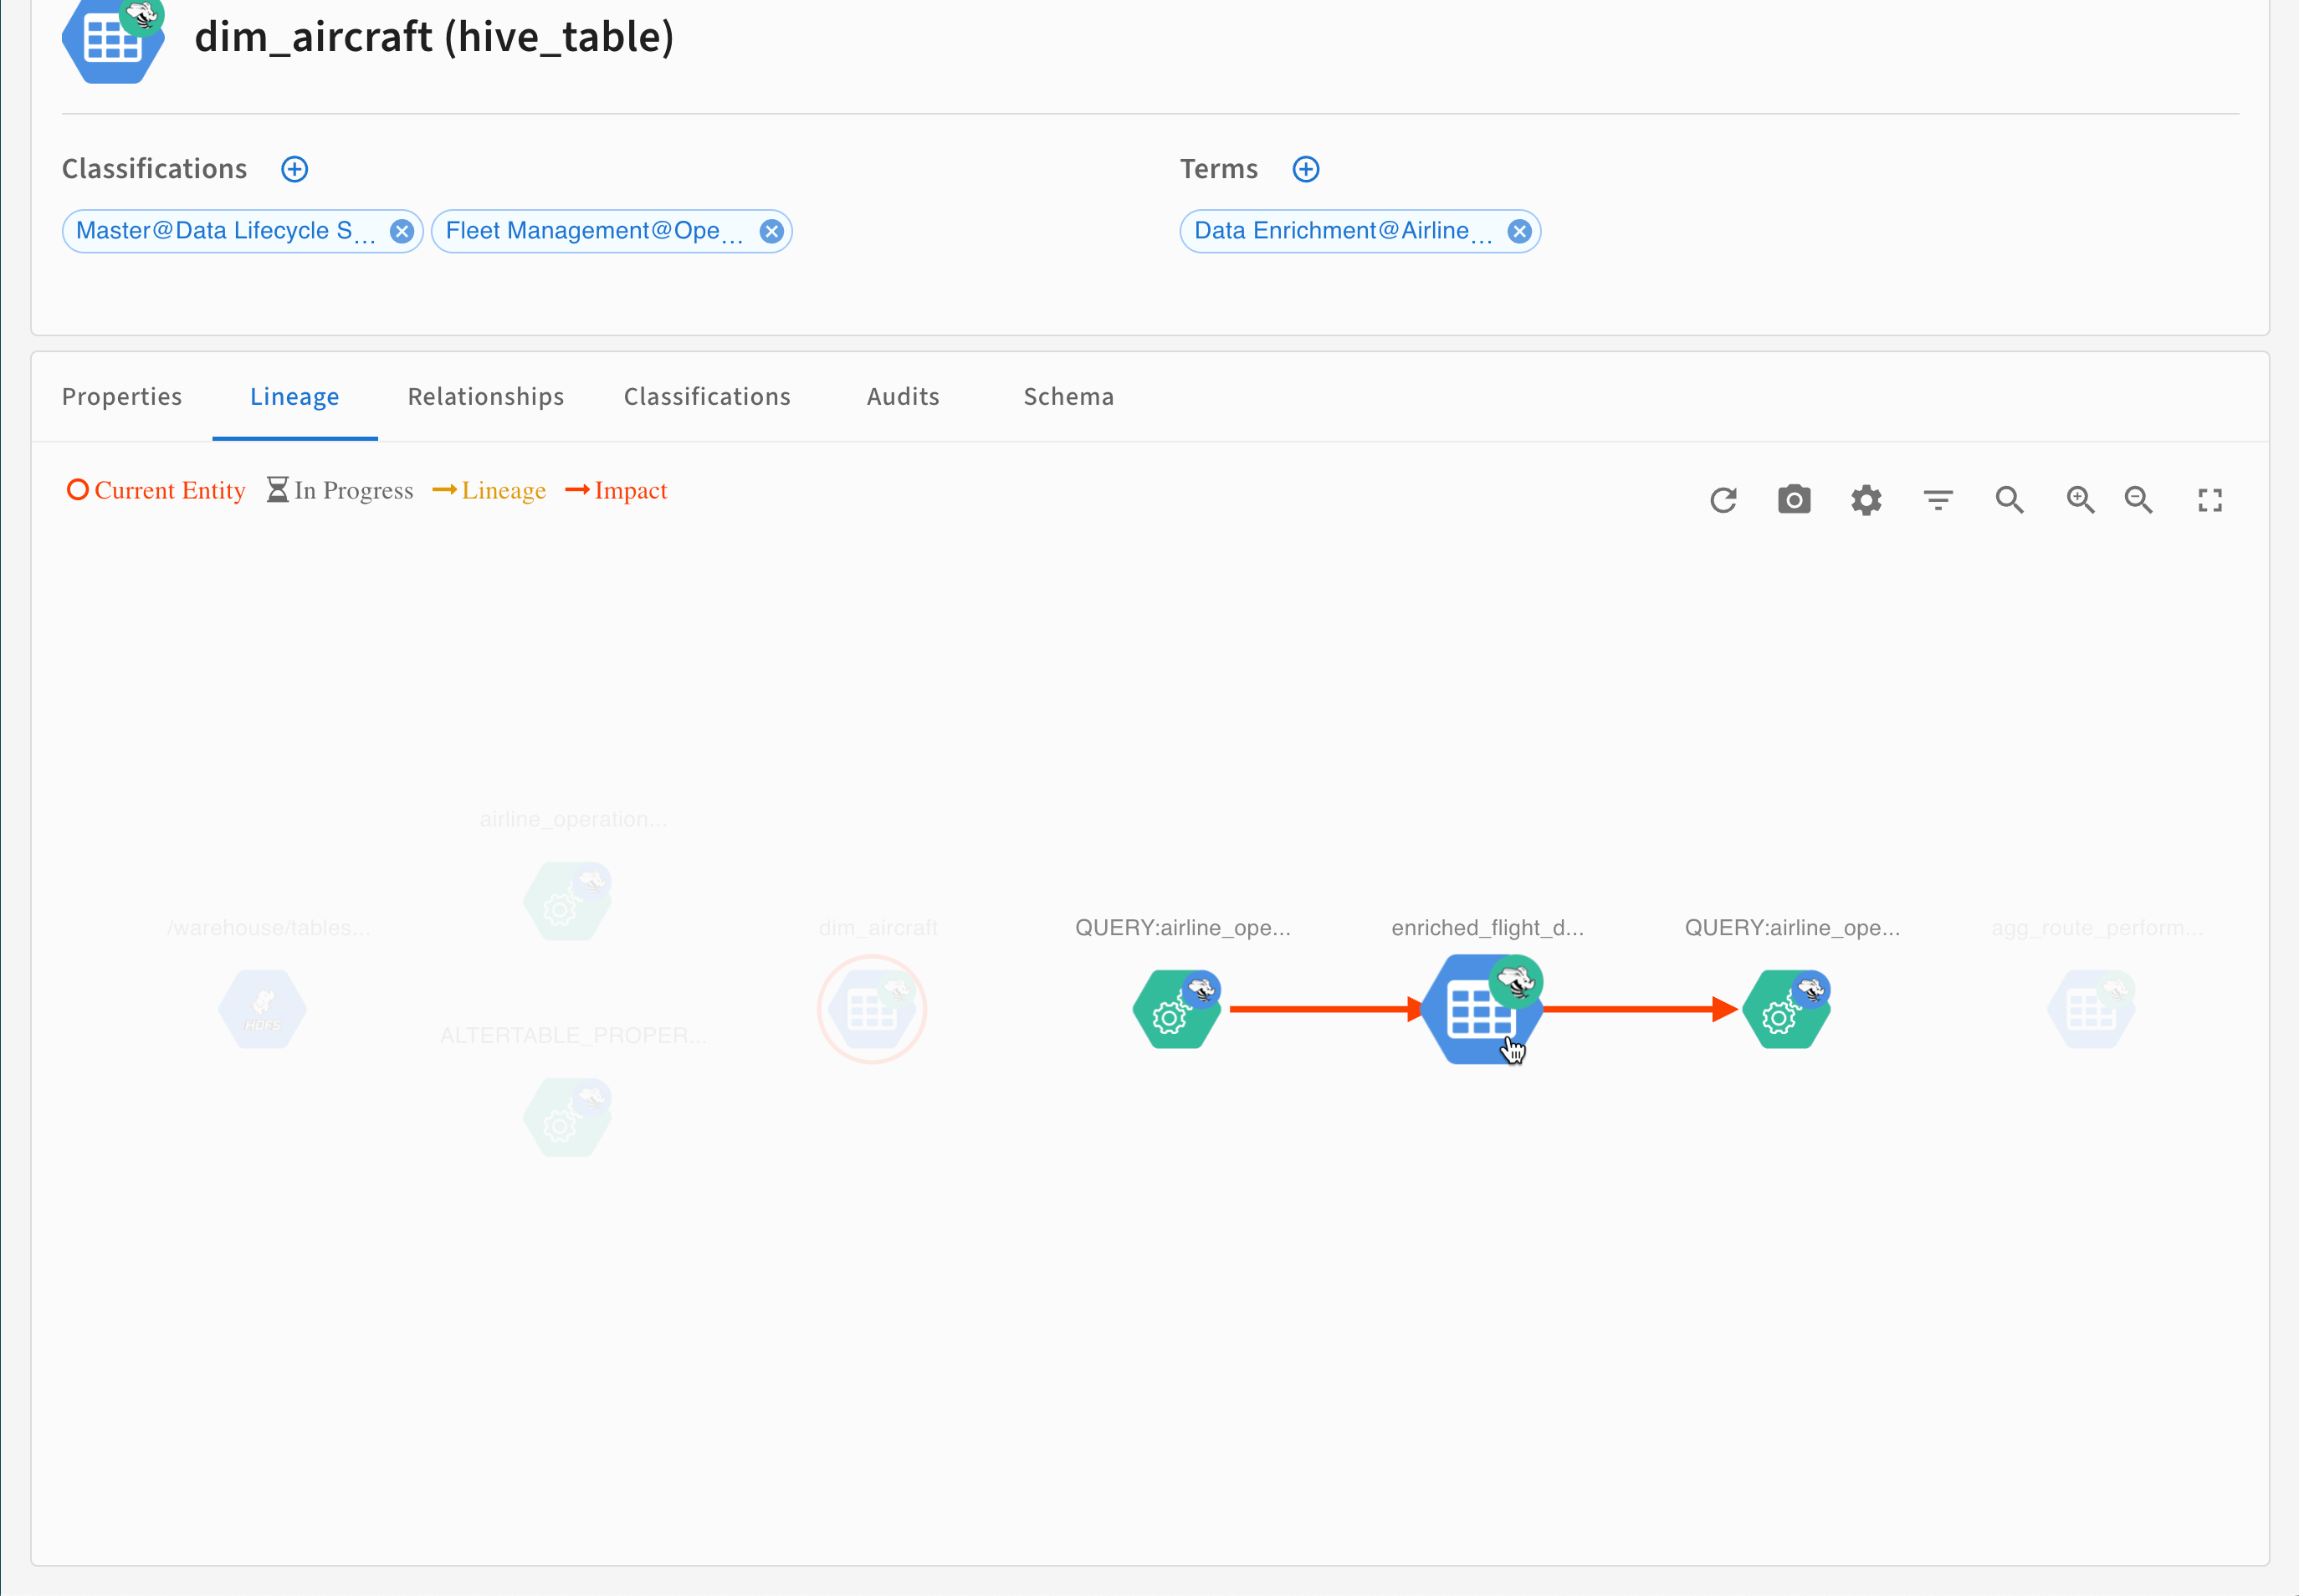Go to the Schema tab
The height and width of the screenshot is (1596, 2299).
[x=1068, y=397]
